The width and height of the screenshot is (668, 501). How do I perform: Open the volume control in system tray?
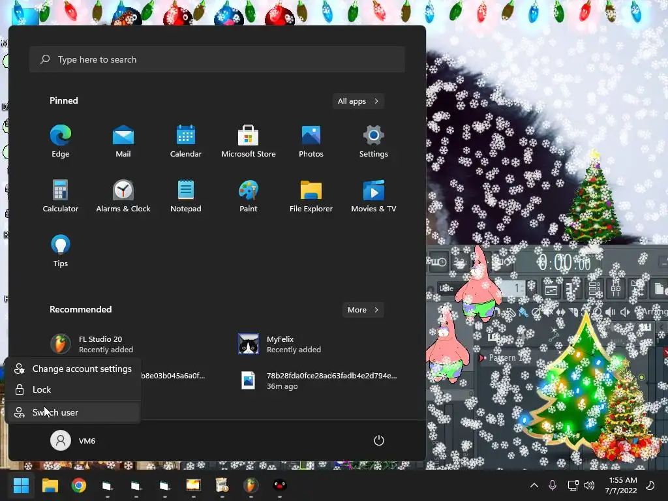tap(589, 485)
